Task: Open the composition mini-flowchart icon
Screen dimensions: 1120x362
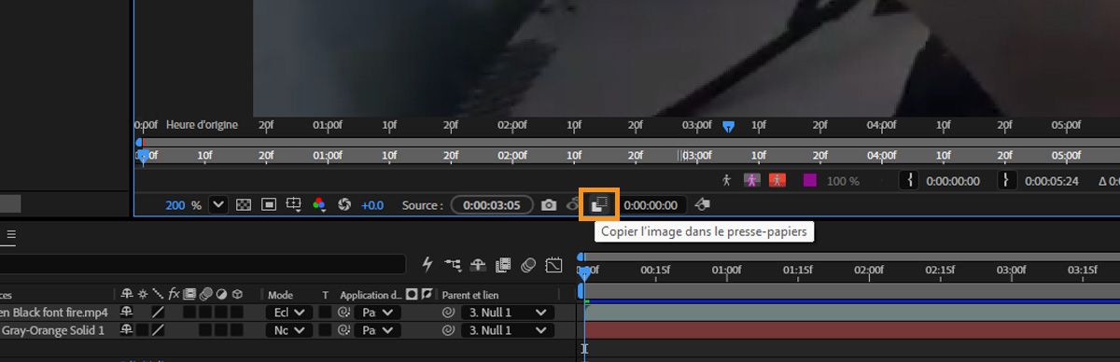Action: (454, 265)
